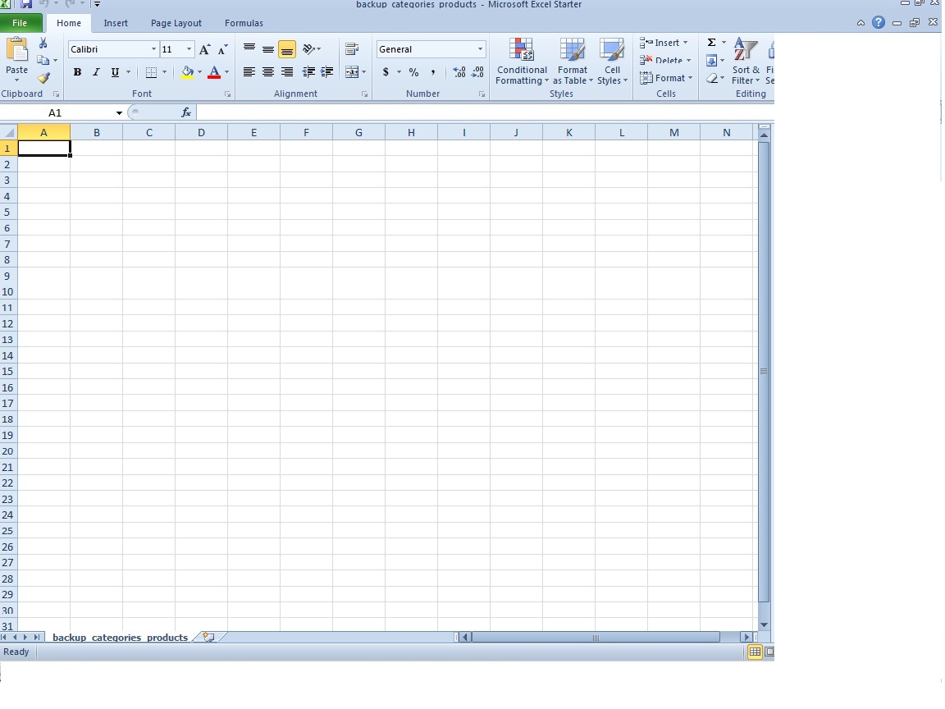This screenshot has width=945, height=709.
Task: Save the workbook from the quick access toolbar
Action: (x=26, y=3)
